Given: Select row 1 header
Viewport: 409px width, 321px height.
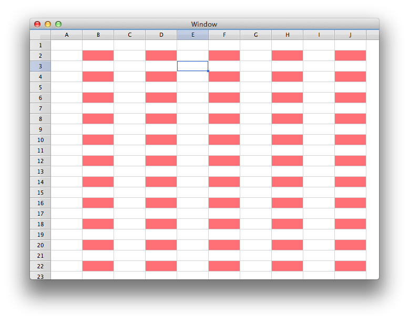Looking at the screenshot, I should (40, 45).
